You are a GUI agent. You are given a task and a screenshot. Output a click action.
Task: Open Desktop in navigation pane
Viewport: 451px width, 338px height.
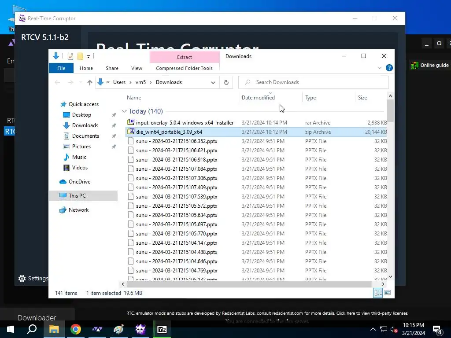(x=81, y=115)
